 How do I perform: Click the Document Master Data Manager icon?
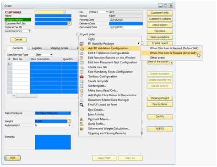tap(81, 100)
